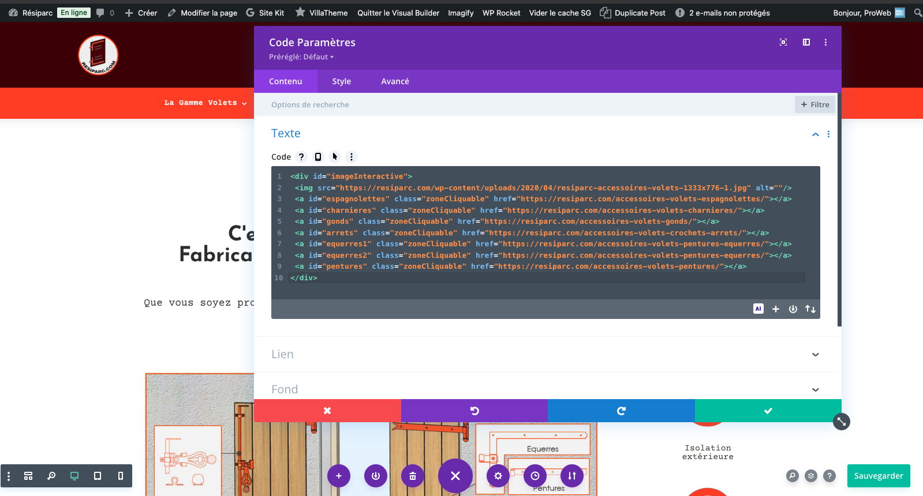Switch to phone preview mode
This screenshot has height=496, width=923.
121,476
